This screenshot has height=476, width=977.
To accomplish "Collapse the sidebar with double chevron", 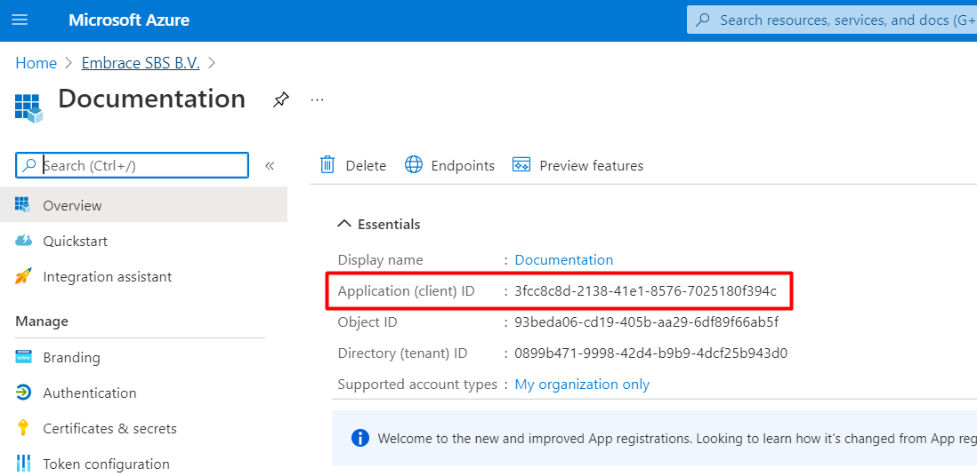I will pyautogui.click(x=270, y=165).
